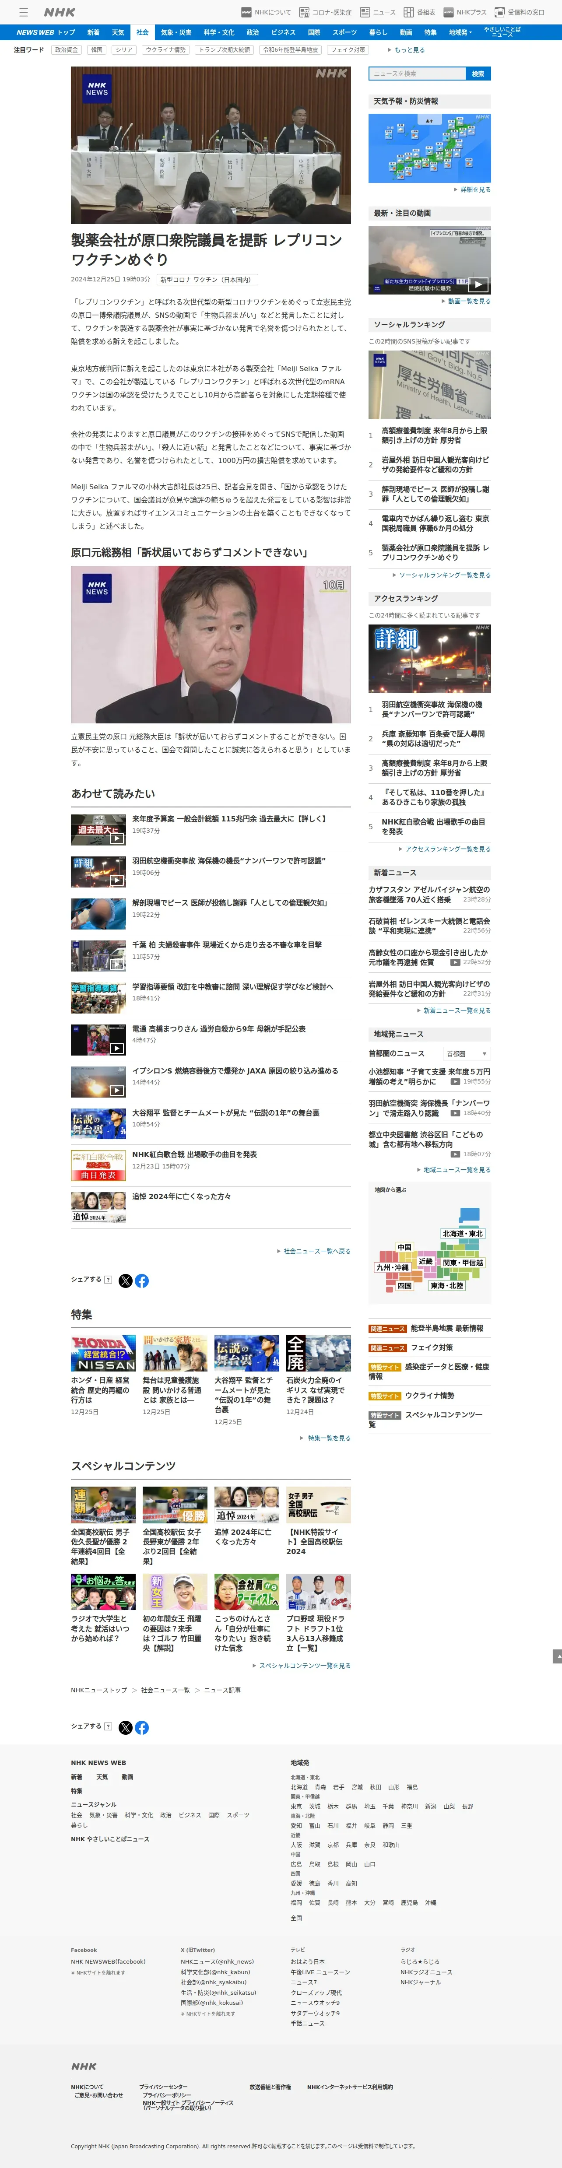The height and width of the screenshot is (2168, 562).
Task: Open 追悼 2024年に亡くなった方々 article
Action: [x=181, y=1196]
